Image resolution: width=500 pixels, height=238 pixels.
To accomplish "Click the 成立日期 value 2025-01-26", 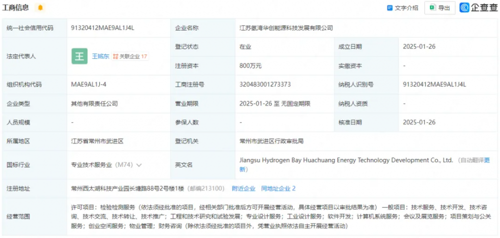I will pos(419,46).
